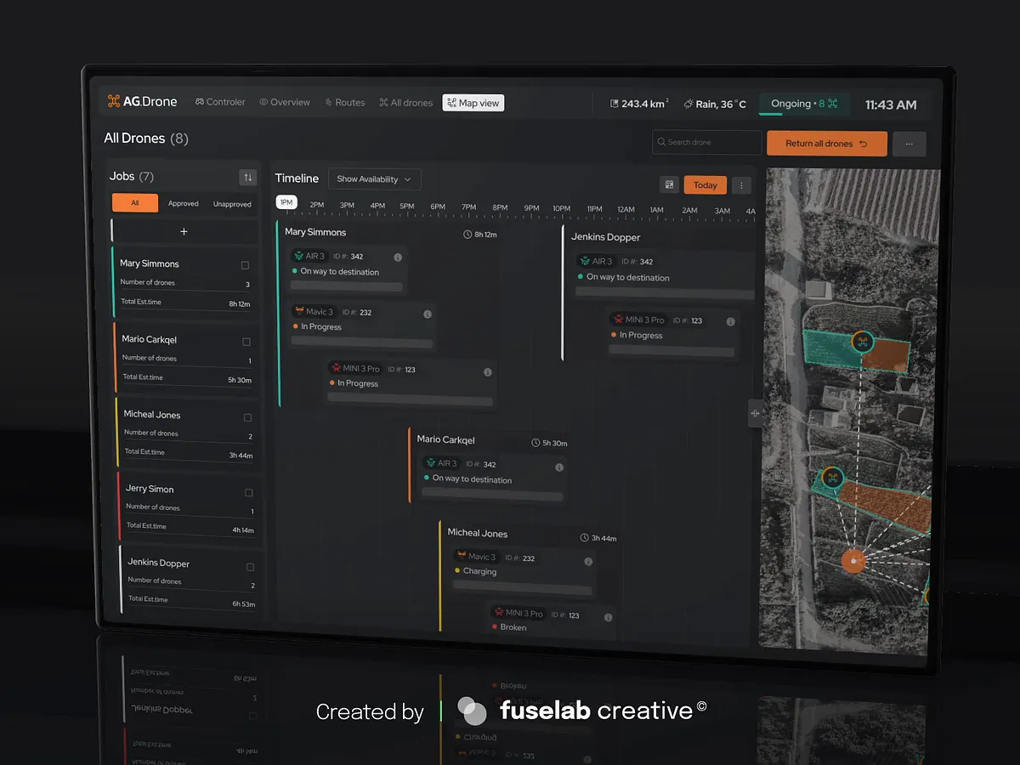Open the Routes navigation item
The height and width of the screenshot is (765, 1020).
[343, 101]
